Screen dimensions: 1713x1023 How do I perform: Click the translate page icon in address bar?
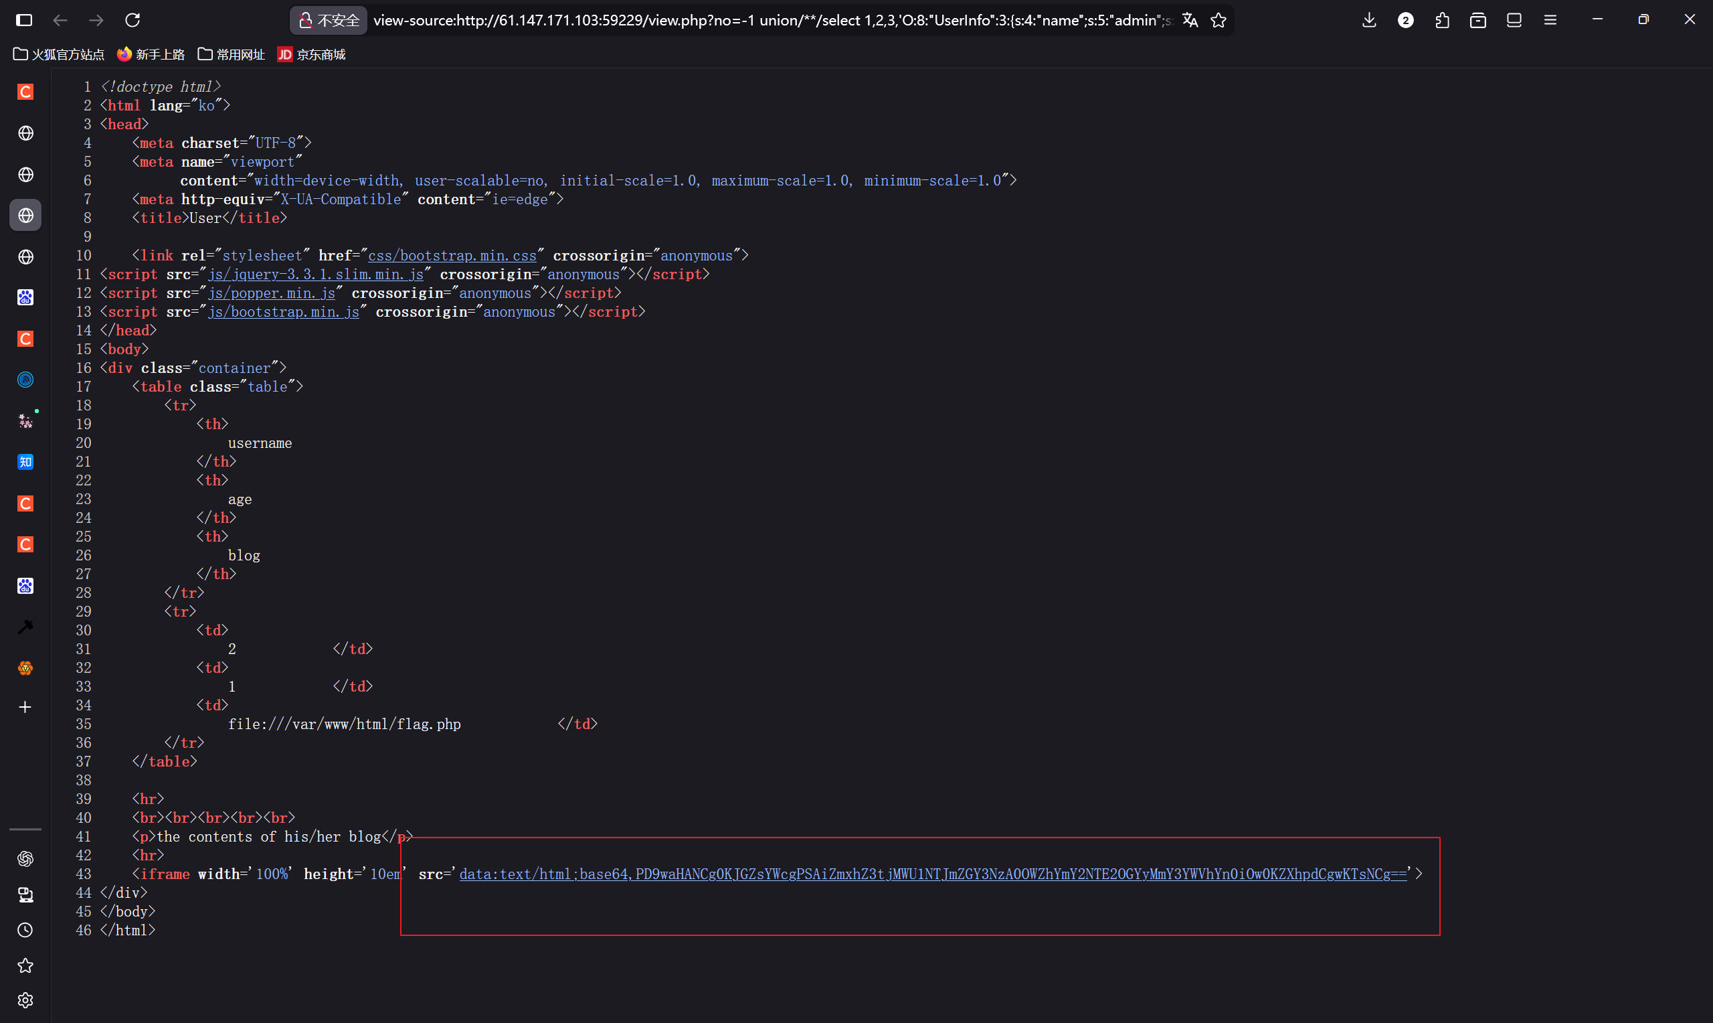1190,20
